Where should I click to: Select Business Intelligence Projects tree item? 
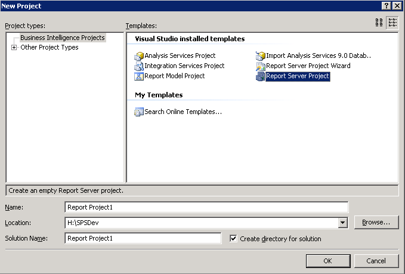pyautogui.click(x=63, y=38)
